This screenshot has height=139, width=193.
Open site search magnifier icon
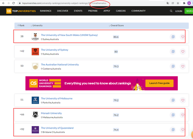tap(171, 11)
